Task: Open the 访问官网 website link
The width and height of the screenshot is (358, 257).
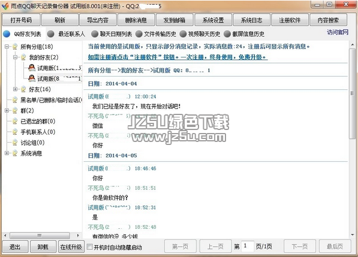Action: click(338, 32)
